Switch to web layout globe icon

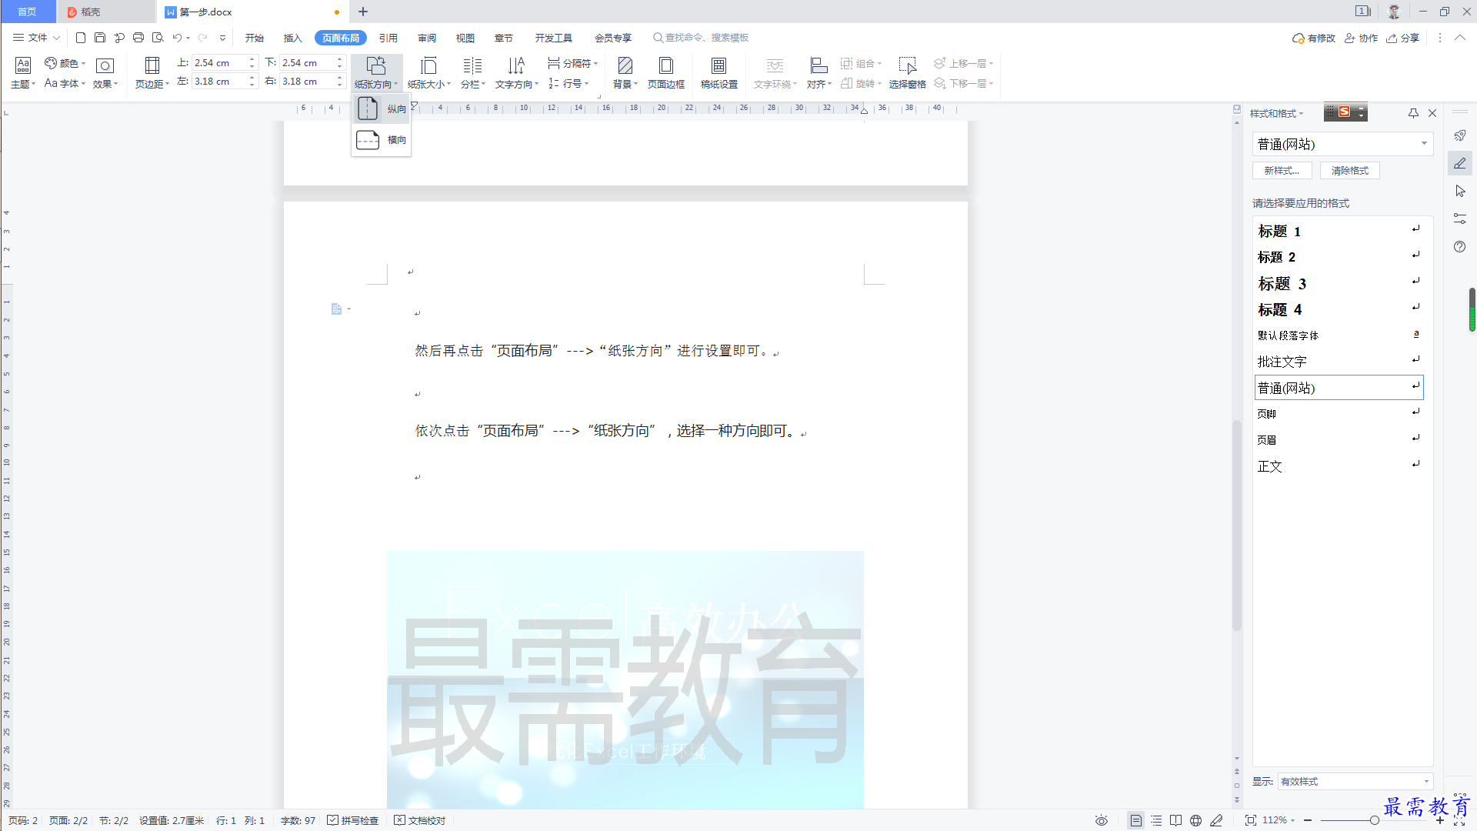(1195, 820)
